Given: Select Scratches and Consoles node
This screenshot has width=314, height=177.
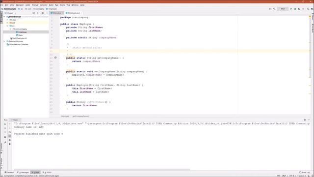Looking at the screenshot, I should (x=17, y=44).
